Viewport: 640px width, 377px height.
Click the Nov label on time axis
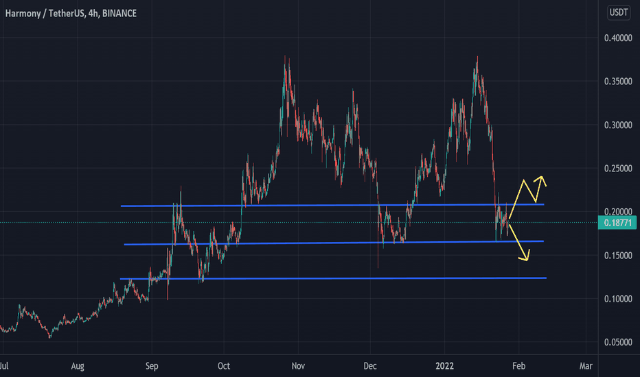point(298,366)
